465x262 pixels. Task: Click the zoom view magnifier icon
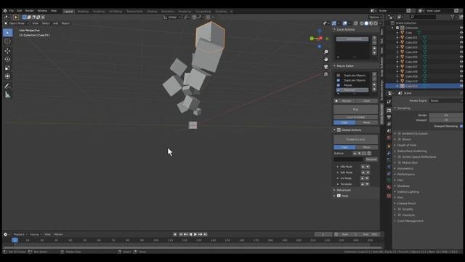click(326, 52)
